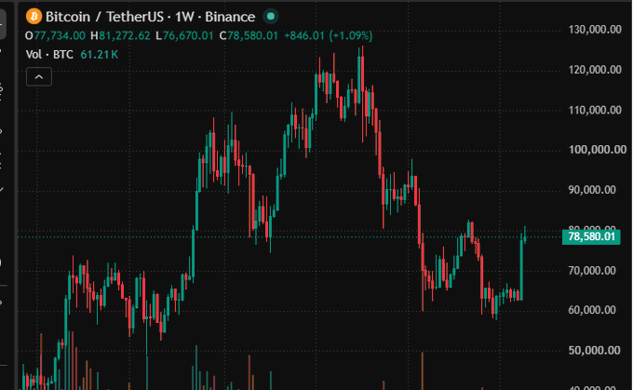This screenshot has width=633, height=390.
Task: Click the Binance exchange label
Action: click(x=230, y=17)
